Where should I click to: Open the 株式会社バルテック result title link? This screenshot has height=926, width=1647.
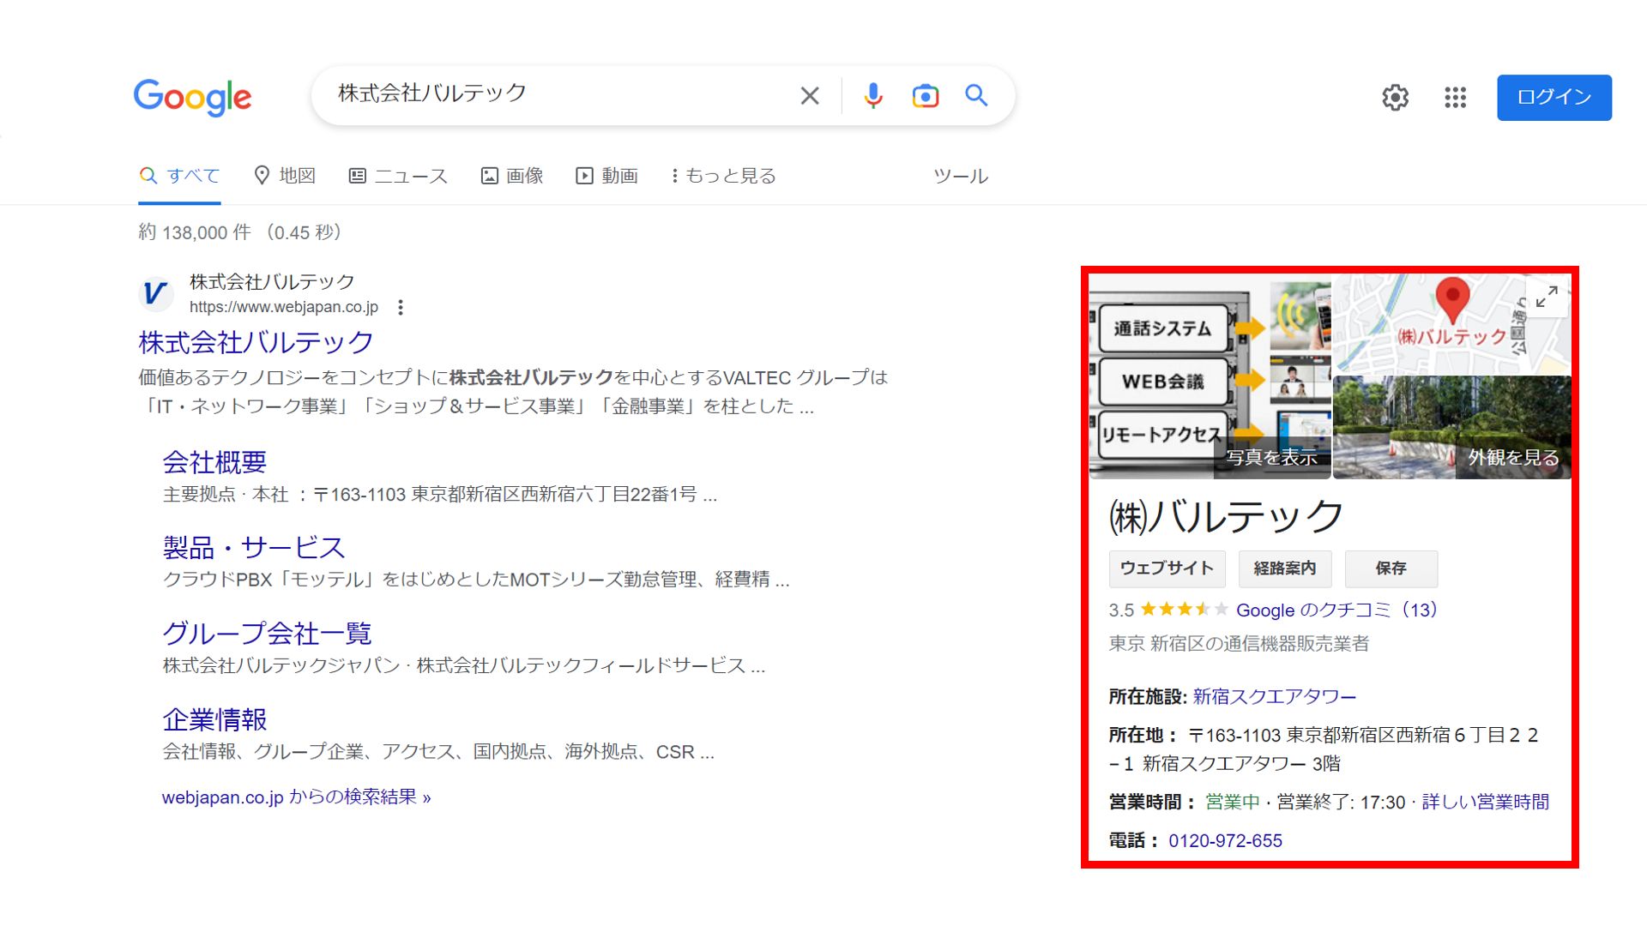tap(256, 342)
